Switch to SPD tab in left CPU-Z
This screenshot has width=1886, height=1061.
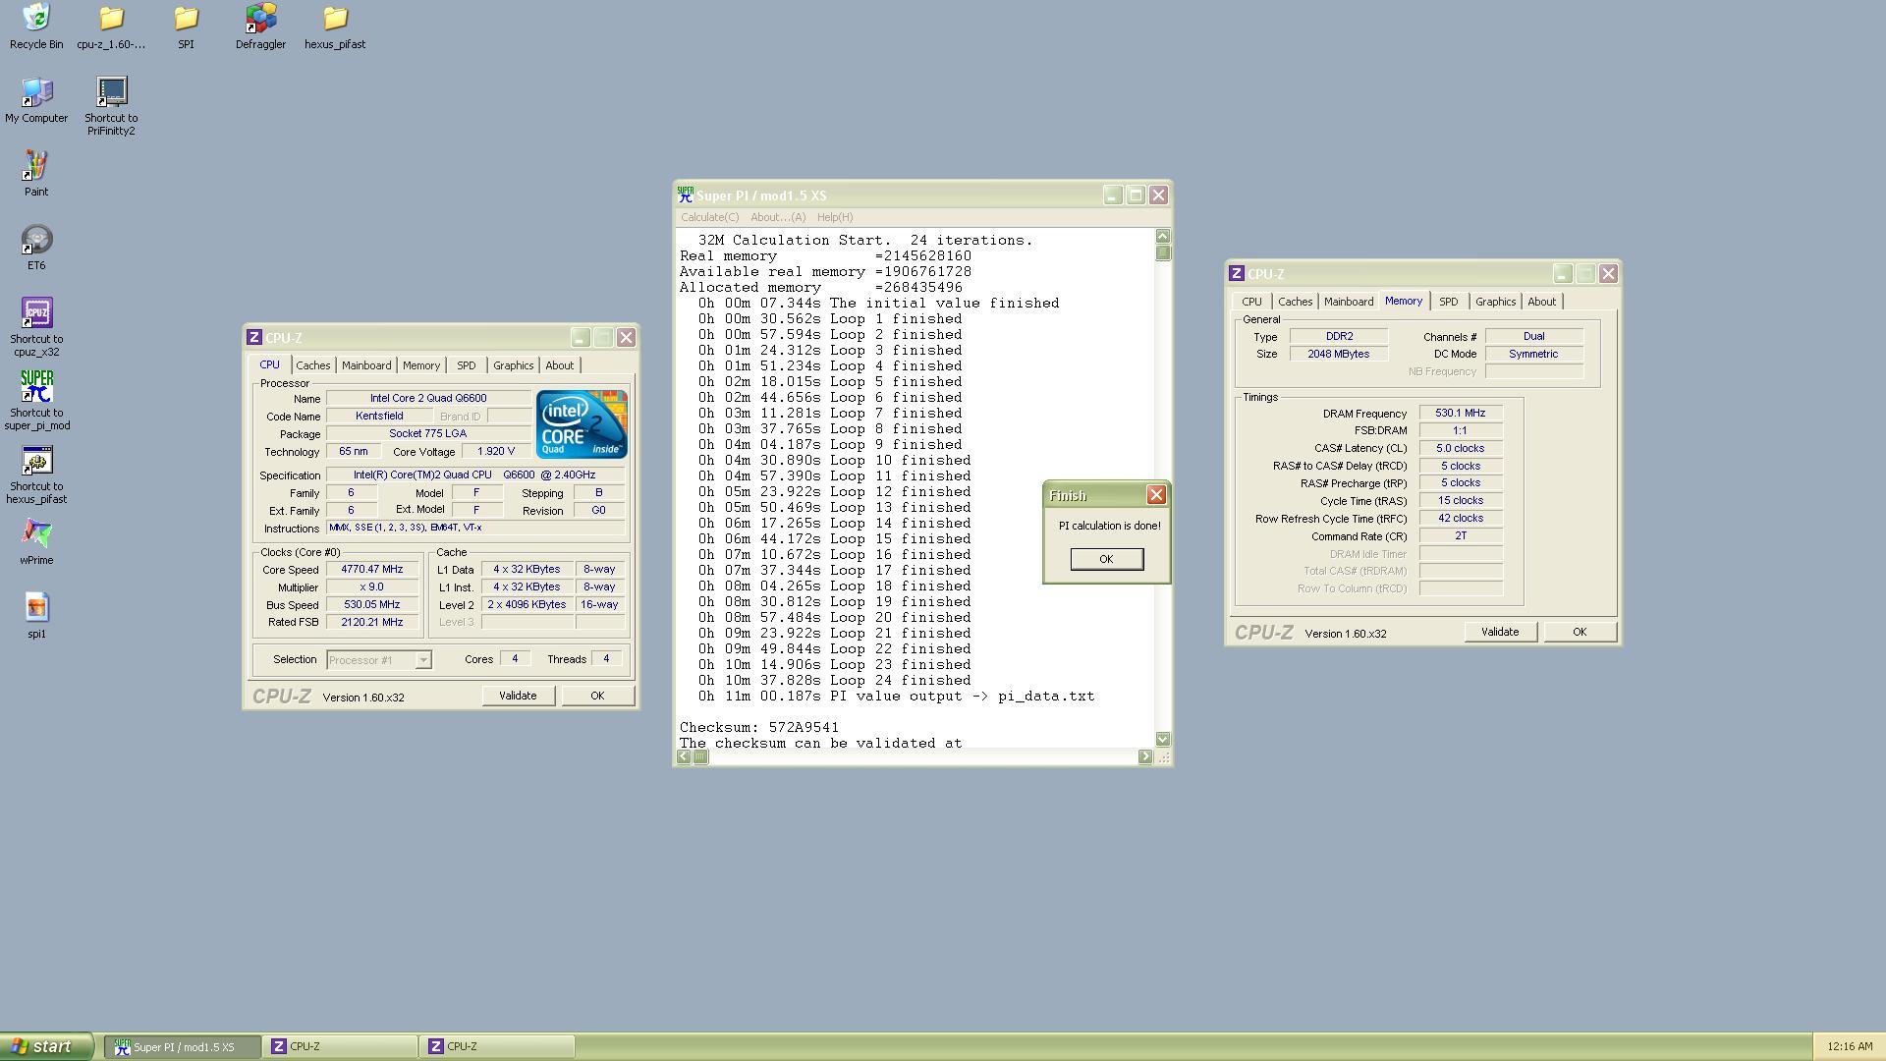tap(466, 365)
